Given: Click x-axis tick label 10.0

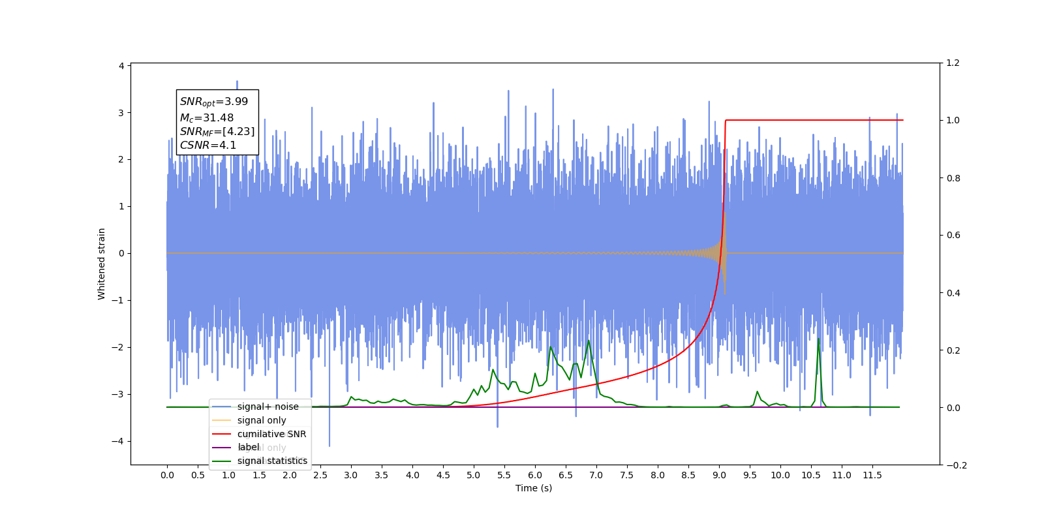Looking at the screenshot, I should point(780,475).
